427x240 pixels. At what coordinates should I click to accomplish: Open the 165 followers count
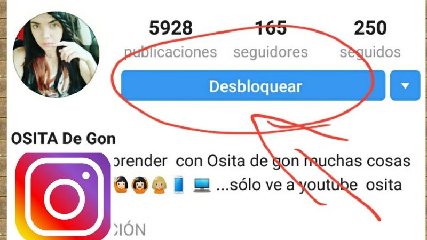click(271, 28)
